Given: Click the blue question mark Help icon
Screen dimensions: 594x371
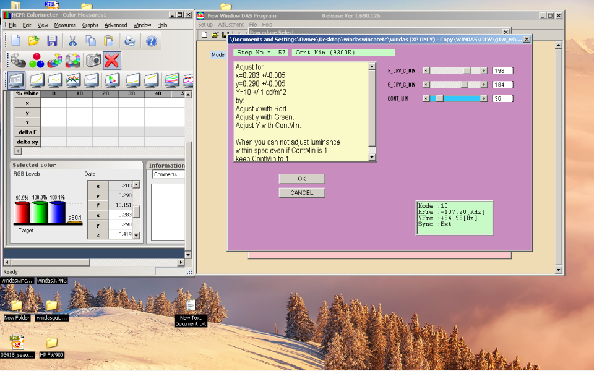Looking at the screenshot, I should click(x=151, y=41).
